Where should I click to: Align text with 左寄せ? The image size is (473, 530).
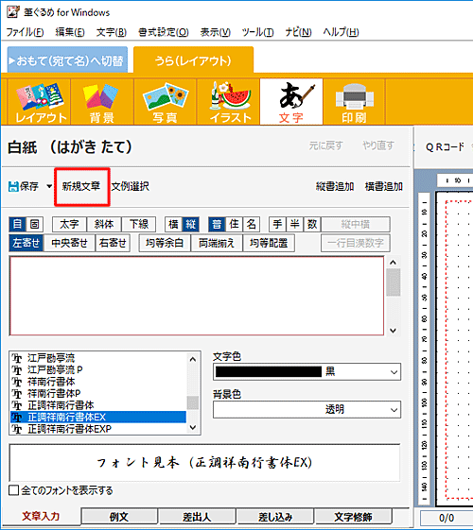point(26,243)
